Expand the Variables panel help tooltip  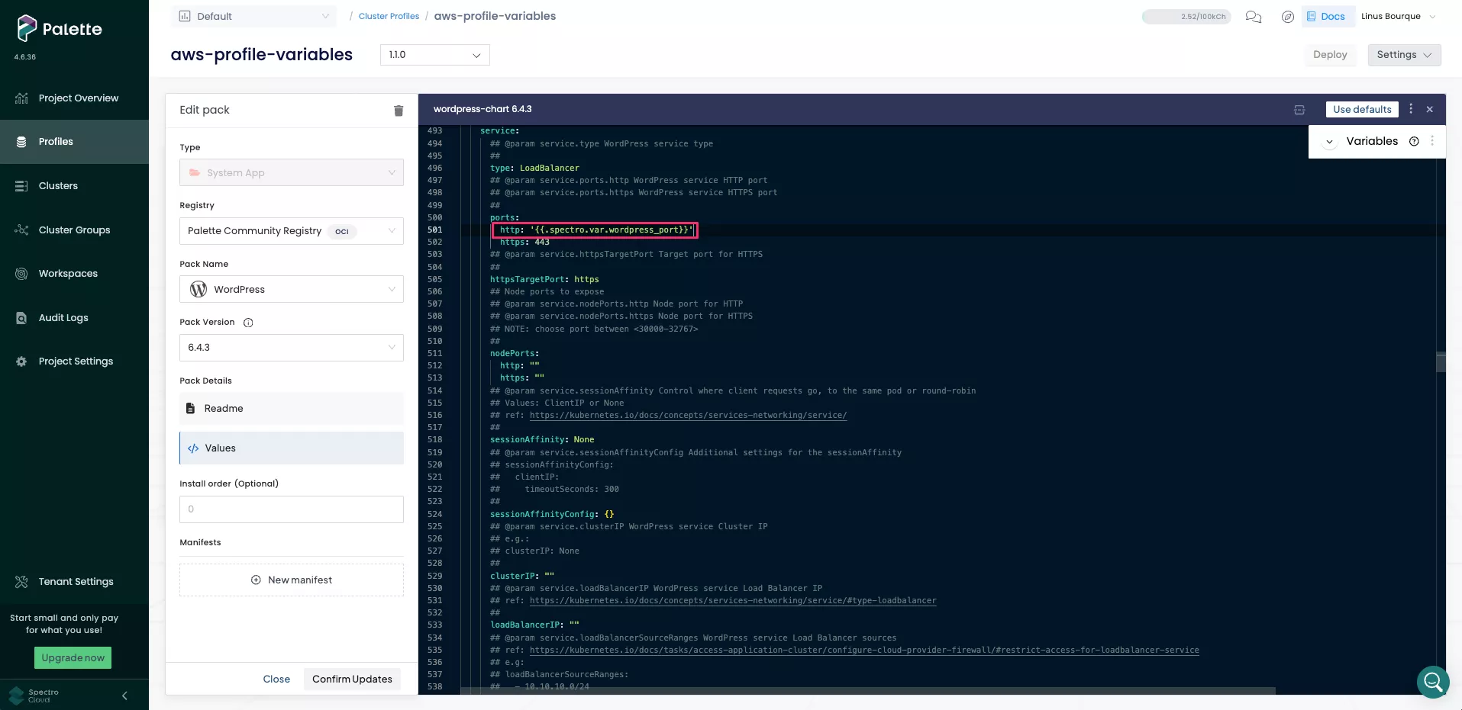1415,141
